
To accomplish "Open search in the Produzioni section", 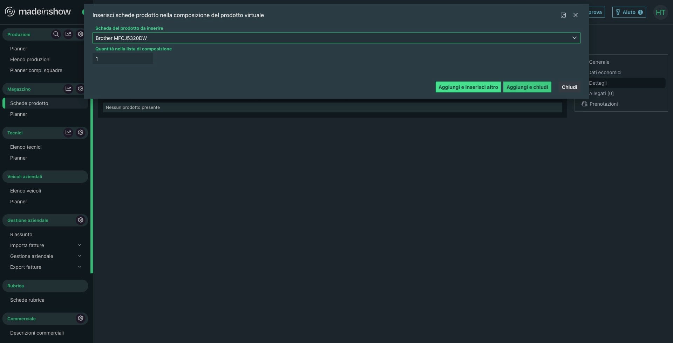I will (56, 34).
